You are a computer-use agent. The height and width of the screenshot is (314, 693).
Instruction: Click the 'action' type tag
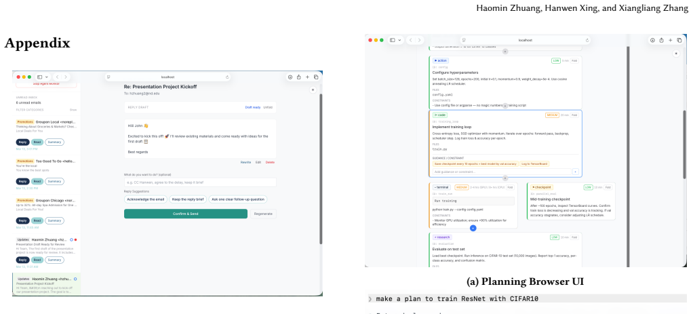[441, 60]
